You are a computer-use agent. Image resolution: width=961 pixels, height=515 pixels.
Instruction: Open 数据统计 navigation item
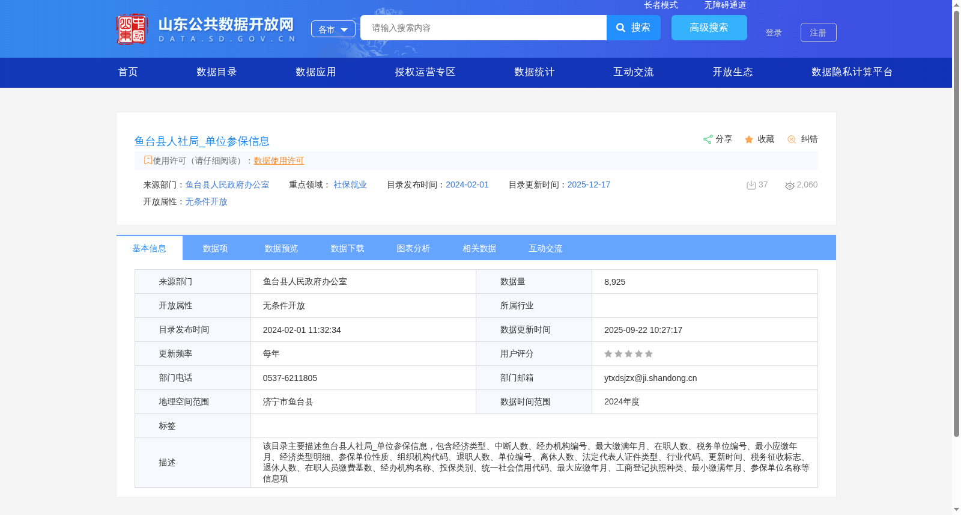pos(535,72)
